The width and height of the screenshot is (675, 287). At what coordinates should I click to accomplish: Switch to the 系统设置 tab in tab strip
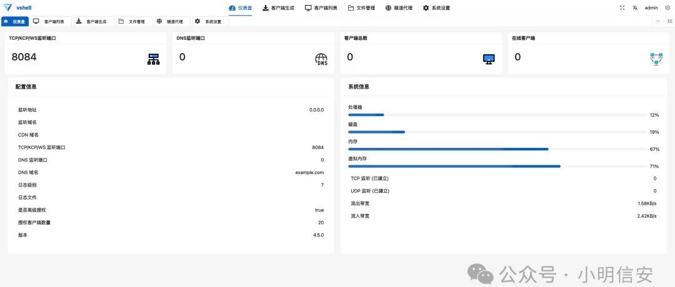(x=209, y=21)
